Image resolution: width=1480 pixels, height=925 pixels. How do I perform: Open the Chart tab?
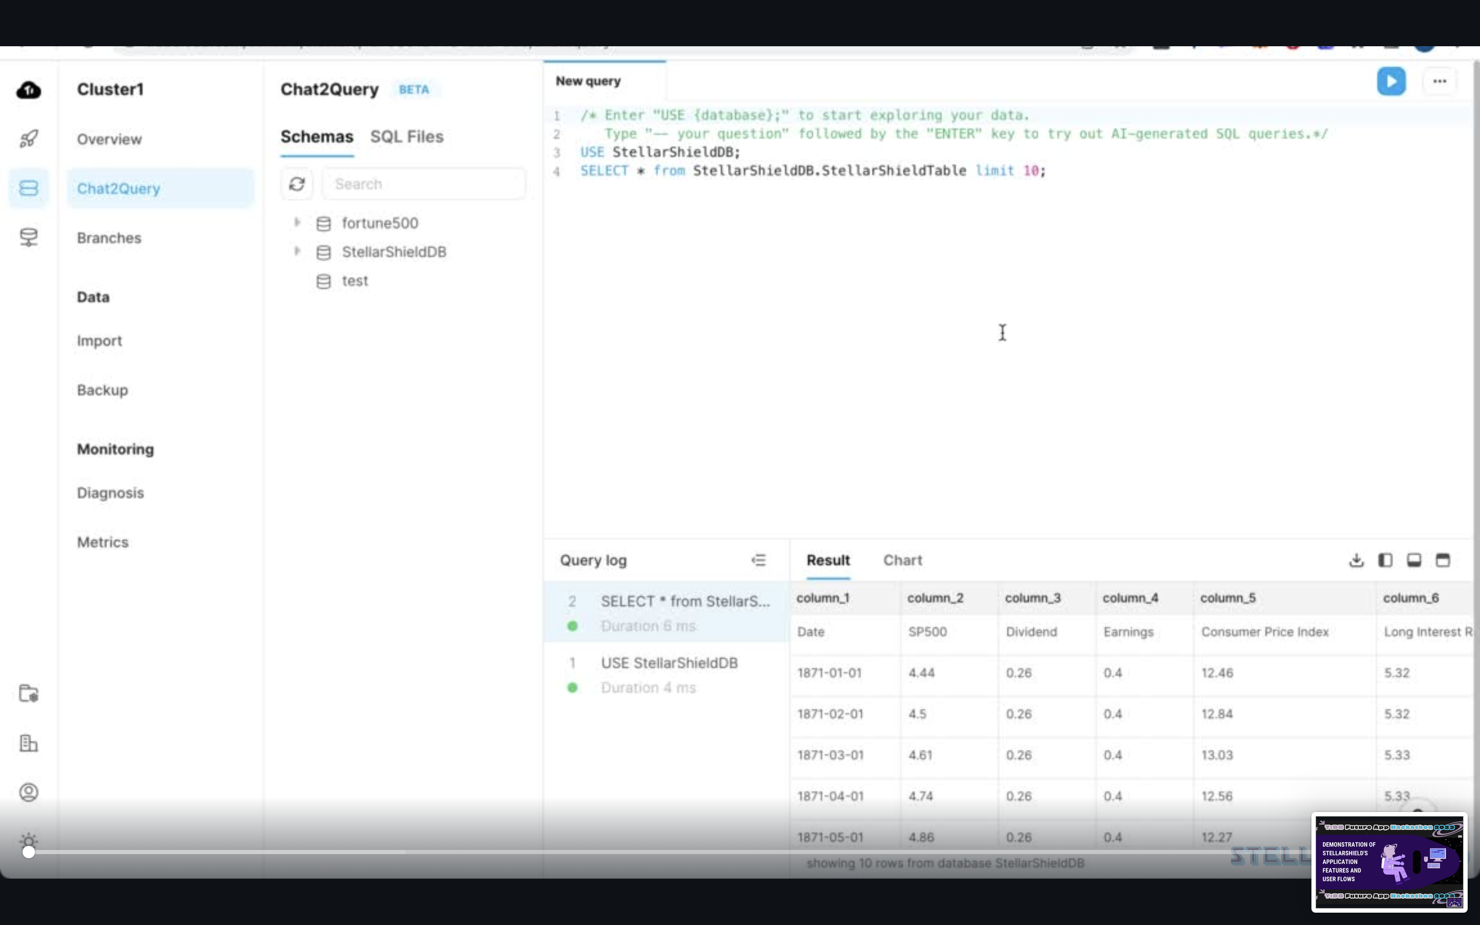(x=902, y=560)
